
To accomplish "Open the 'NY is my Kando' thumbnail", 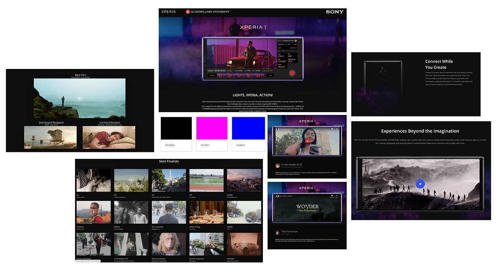I will coord(169,212).
